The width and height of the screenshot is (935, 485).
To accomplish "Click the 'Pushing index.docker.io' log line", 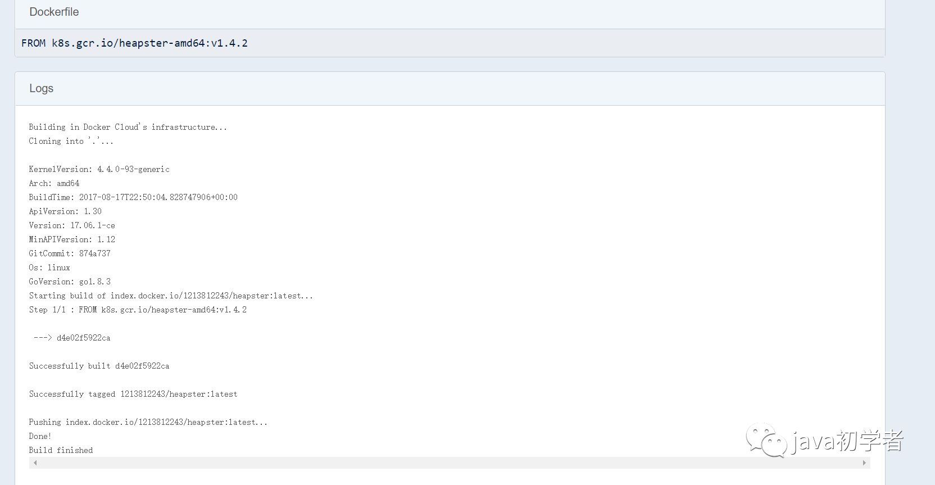I will [148, 422].
